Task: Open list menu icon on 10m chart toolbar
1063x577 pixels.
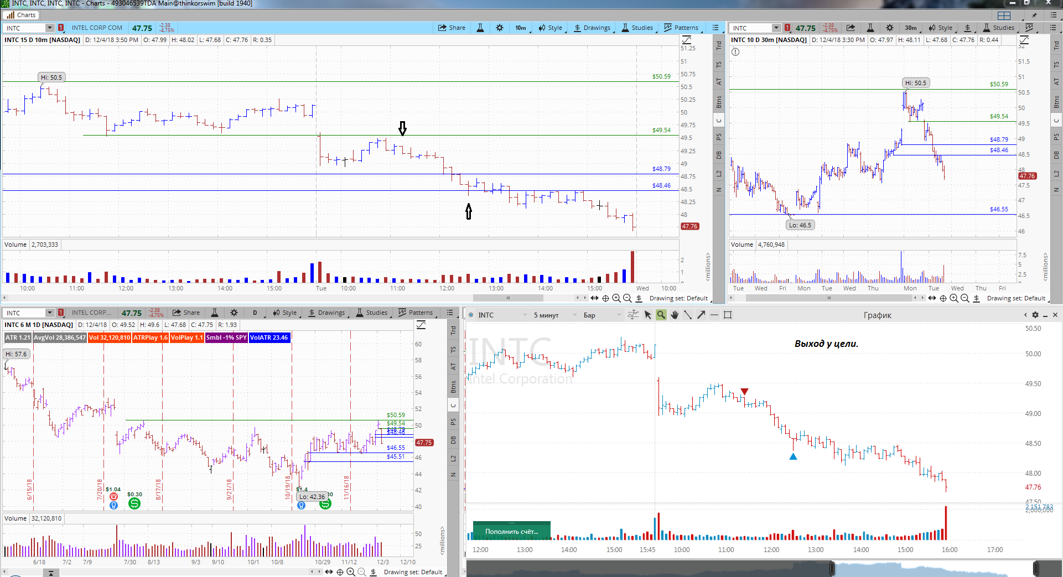Action: click(715, 28)
